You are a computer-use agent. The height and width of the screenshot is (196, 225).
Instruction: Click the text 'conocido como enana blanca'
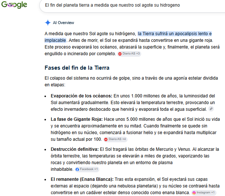[x=162, y=193]
